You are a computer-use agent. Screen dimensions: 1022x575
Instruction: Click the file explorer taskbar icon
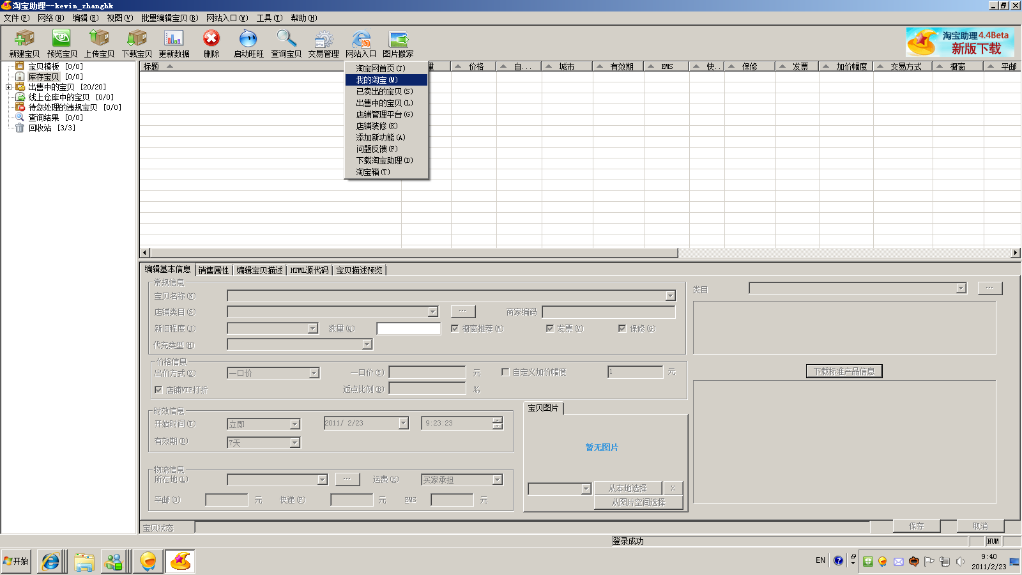click(84, 562)
